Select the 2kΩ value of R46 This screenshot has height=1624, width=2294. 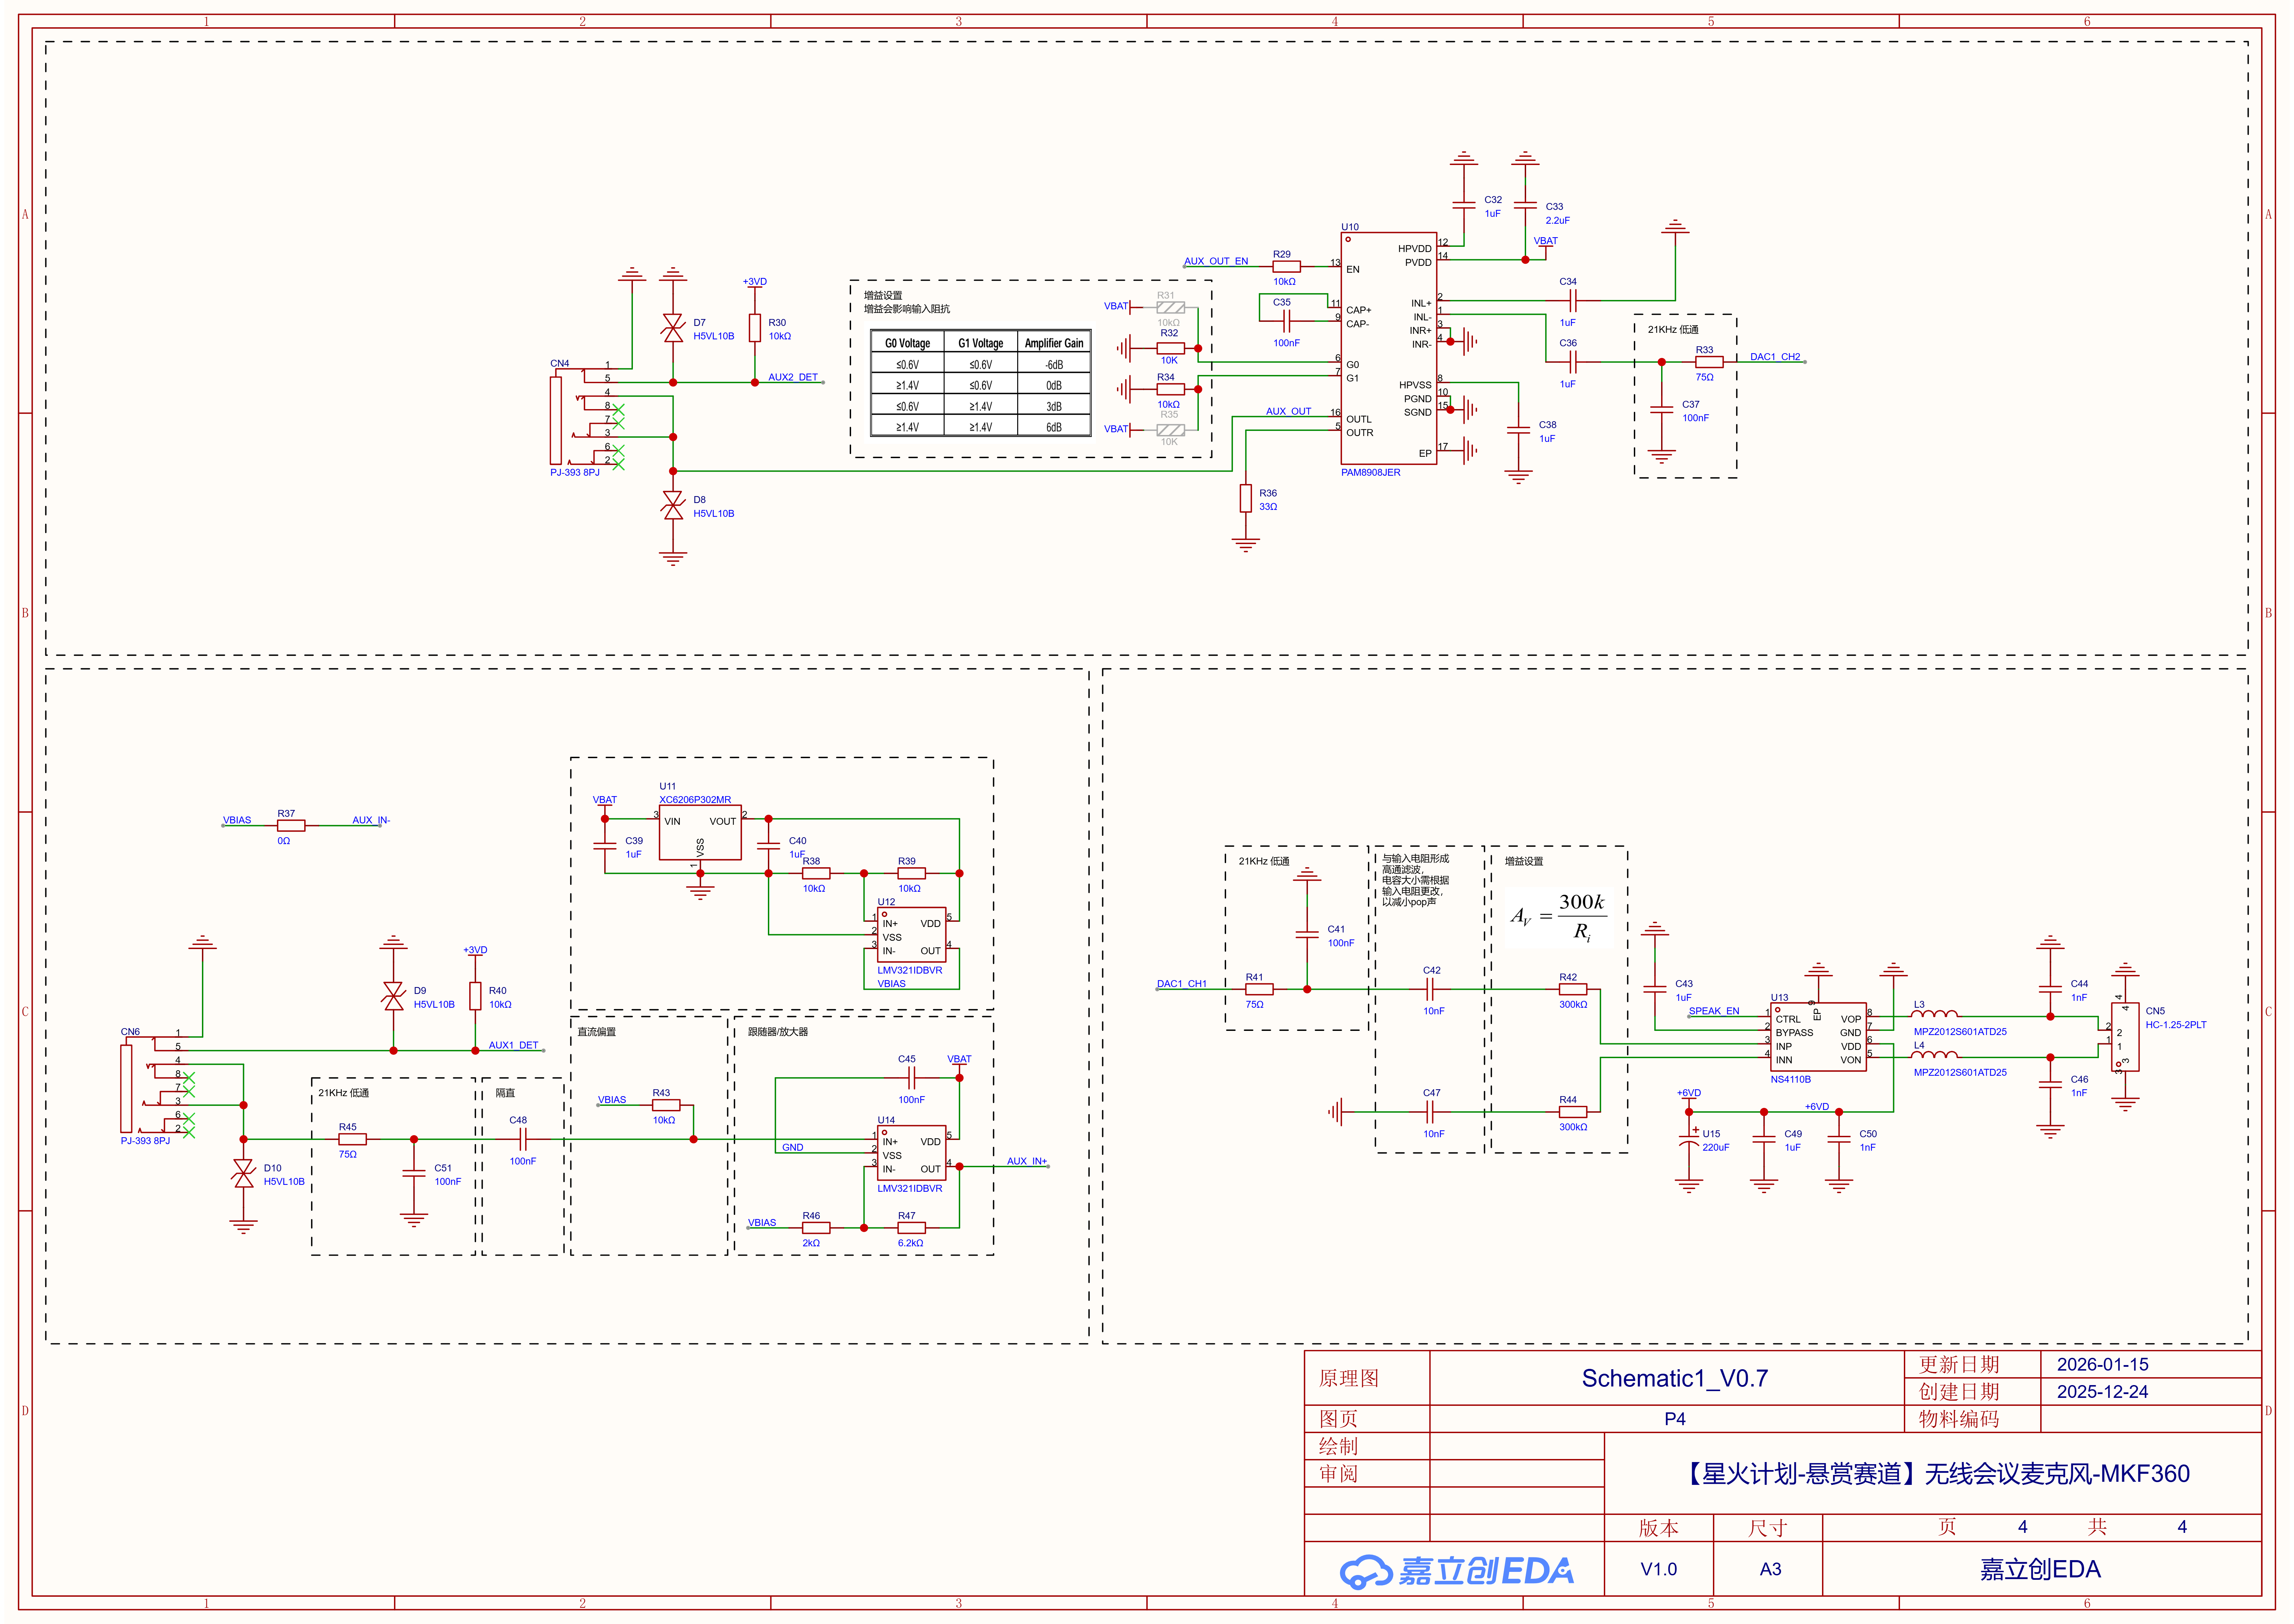(811, 1243)
